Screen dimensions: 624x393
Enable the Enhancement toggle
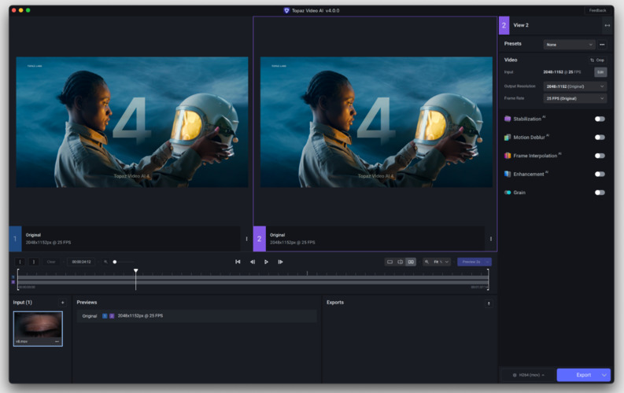coord(600,174)
